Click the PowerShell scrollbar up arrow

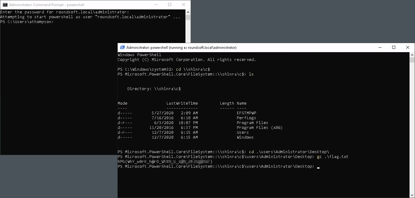(x=412, y=55)
